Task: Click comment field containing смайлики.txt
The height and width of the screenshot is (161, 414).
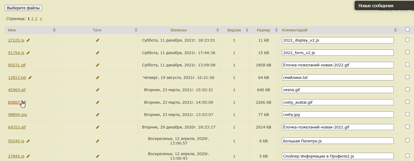Action: pyautogui.click(x=337, y=78)
